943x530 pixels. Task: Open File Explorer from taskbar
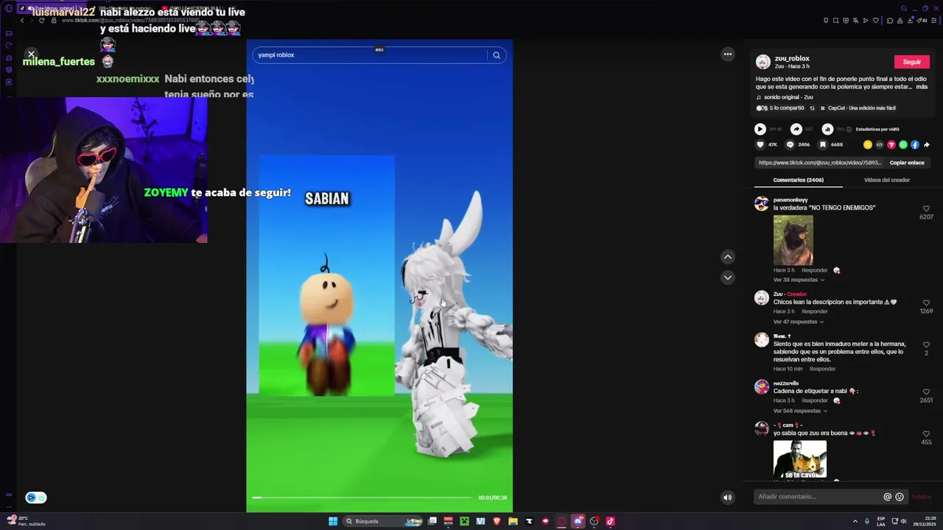pos(513,521)
